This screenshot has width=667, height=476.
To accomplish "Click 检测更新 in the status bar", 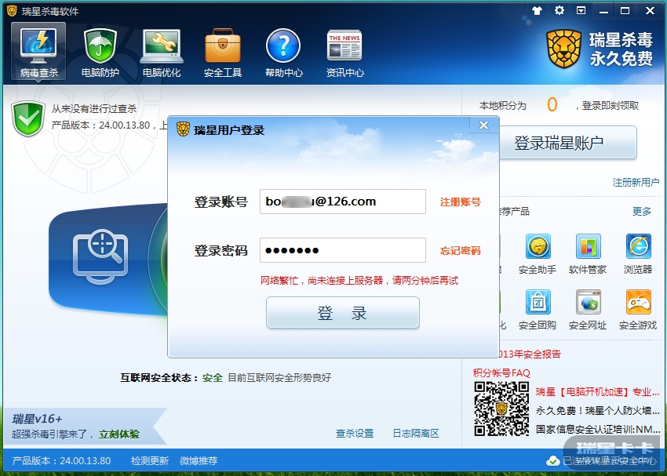I will (x=150, y=460).
